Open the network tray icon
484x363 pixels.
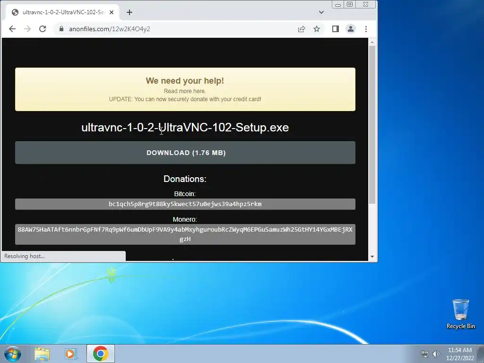pos(425,354)
